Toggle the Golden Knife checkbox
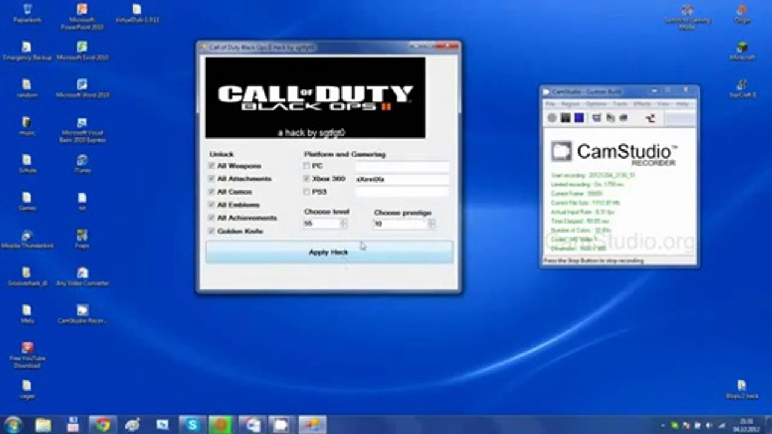772x434 pixels. 212,231
